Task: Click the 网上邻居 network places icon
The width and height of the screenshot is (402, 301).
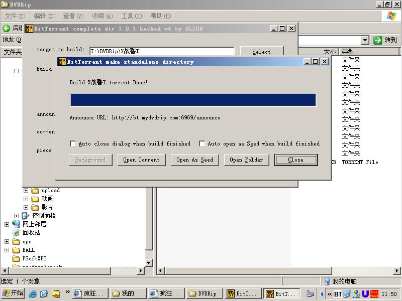Action: (x=16, y=224)
